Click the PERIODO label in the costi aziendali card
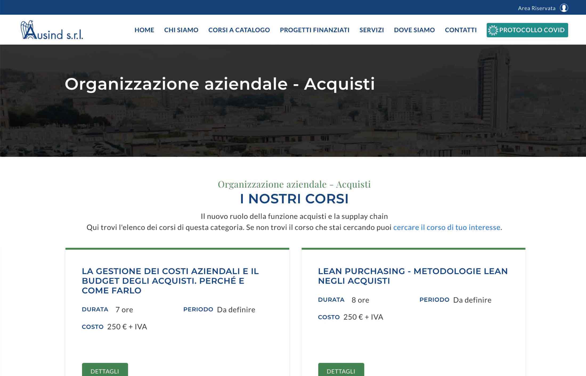This screenshot has height=376, width=586. point(198,309)
